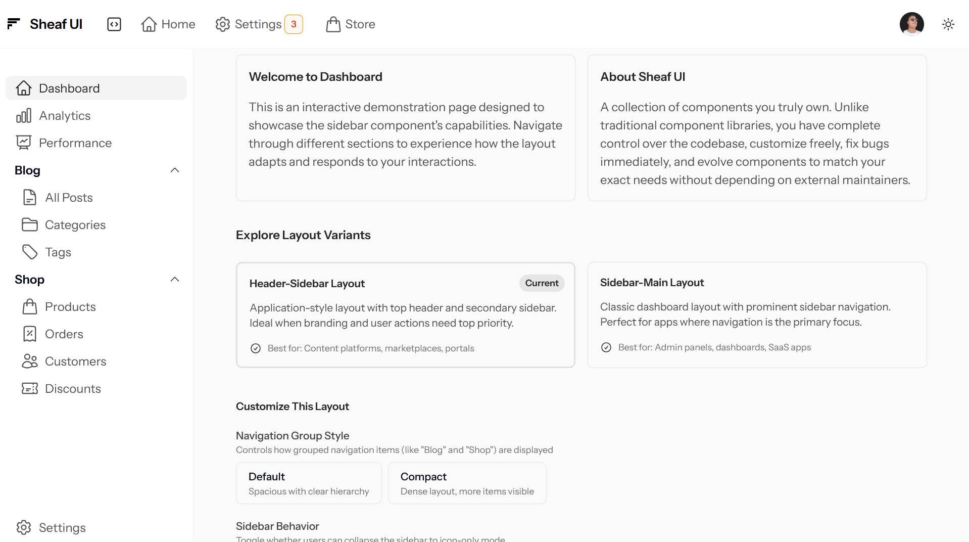Click the Sheaf UI logo icon

tap(14, 24)
